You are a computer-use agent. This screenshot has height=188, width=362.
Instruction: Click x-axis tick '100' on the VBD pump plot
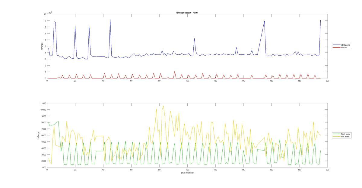click(187, 81)
